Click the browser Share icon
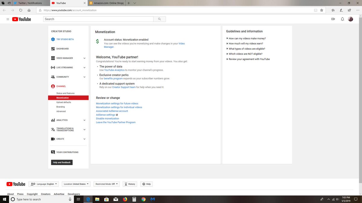This screenshot has width=362, height=203. [349, 10]
